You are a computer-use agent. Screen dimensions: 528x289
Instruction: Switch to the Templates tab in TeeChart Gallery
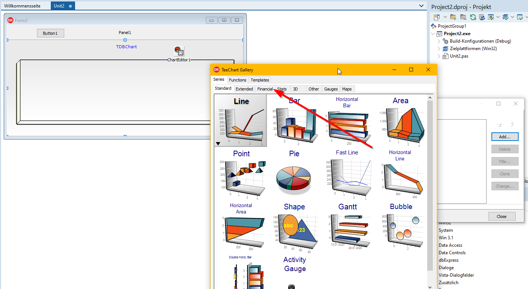click(260, 80)
